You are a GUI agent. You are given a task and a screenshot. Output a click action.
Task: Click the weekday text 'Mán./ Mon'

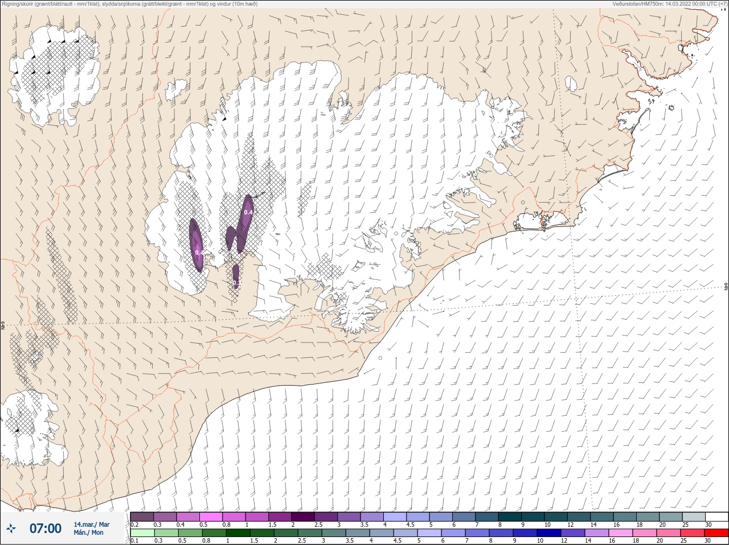click(x=89, y=532)
